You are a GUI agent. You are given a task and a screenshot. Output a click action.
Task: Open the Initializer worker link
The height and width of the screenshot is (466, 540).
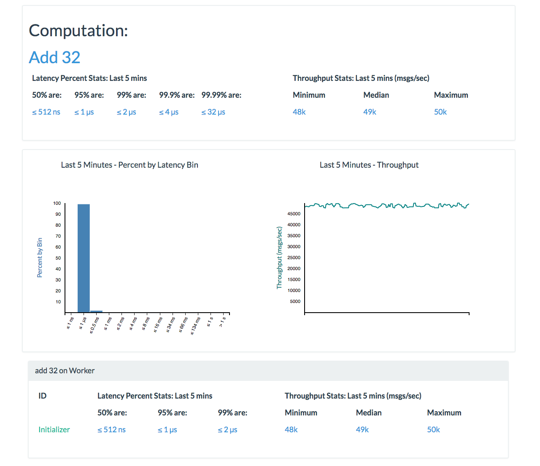point(54,430)
